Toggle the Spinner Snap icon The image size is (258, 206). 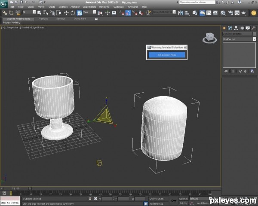coord(141,12)
